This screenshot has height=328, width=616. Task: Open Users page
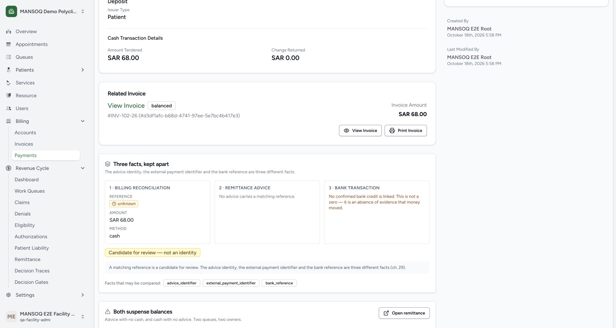22,108
